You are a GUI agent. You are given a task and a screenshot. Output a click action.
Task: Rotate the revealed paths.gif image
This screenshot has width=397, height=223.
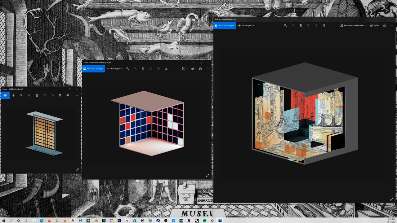(316, 25)
